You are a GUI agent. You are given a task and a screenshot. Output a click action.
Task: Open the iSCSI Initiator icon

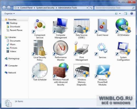coord(123,26)
